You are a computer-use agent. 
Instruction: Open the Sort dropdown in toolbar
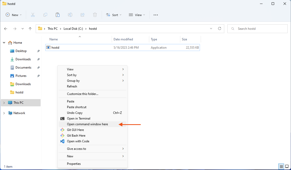point(114,15)
